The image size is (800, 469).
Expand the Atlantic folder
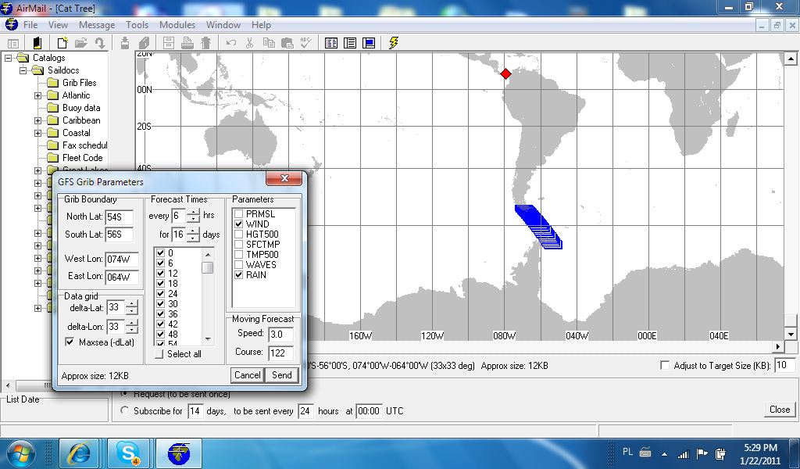(37, 95)
